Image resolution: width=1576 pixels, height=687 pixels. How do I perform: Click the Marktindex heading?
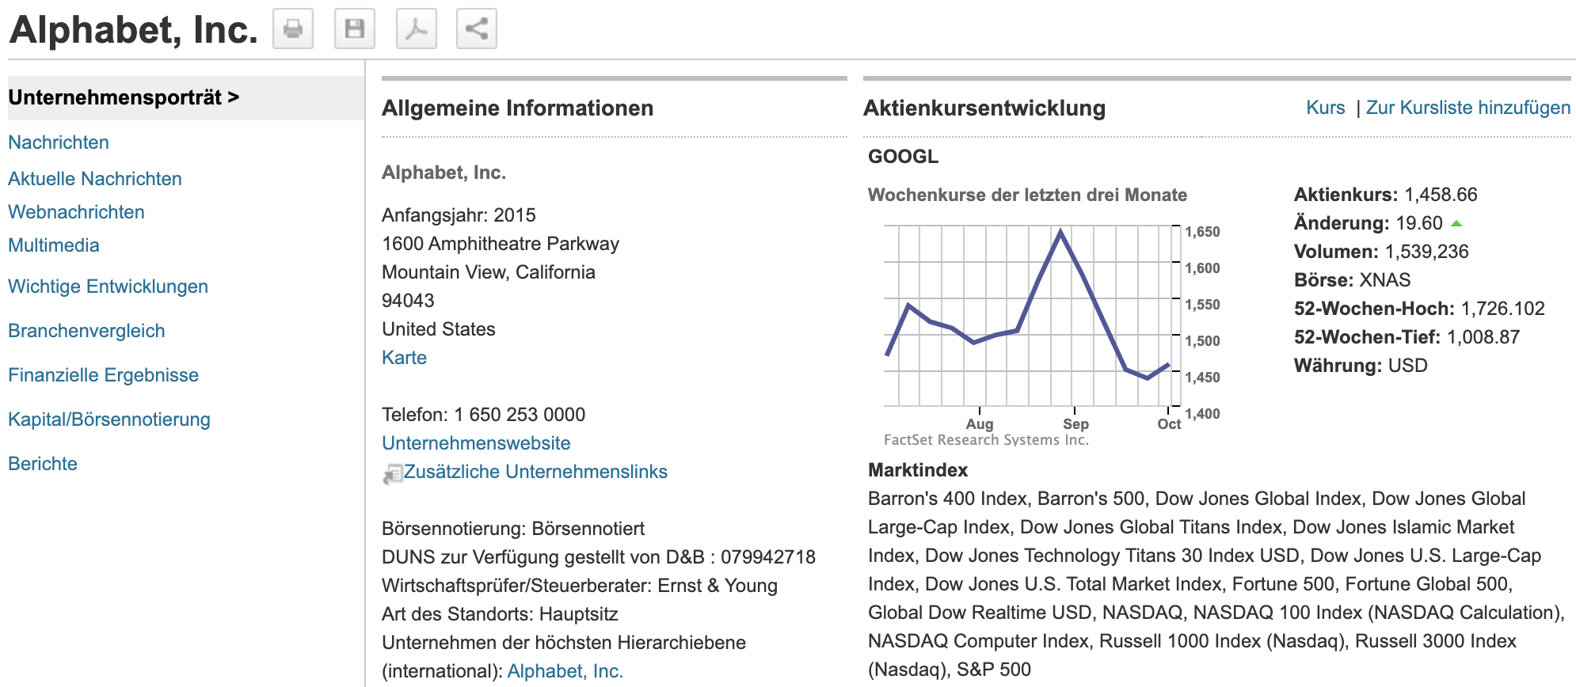[918, 470]
